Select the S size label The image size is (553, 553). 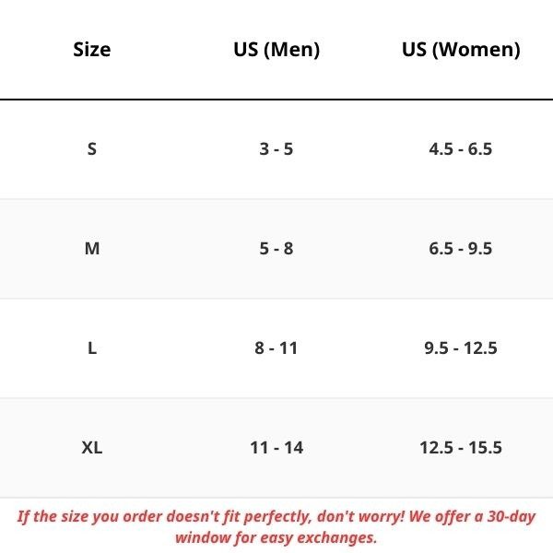click(91, 148)
